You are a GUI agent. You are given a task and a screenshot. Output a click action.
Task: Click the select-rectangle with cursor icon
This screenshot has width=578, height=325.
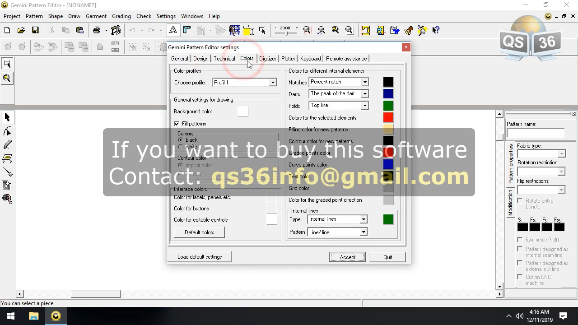click(262, 30)
